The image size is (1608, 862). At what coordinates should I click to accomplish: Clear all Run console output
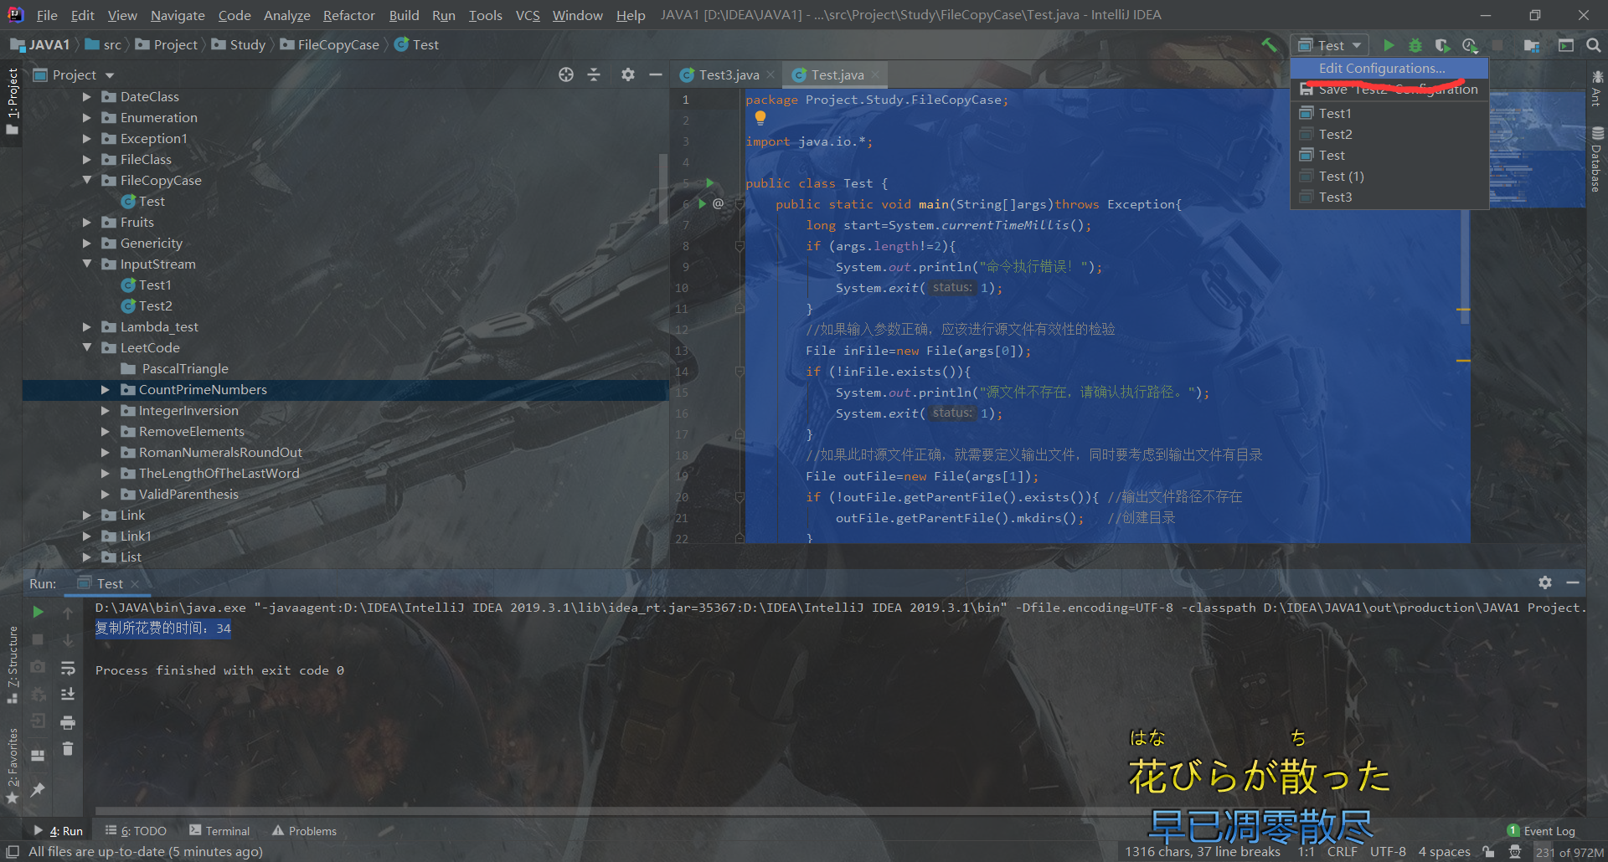tap(68, 749)
